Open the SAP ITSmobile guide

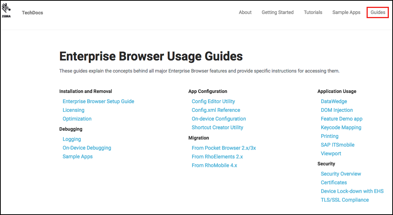[338, 145]
